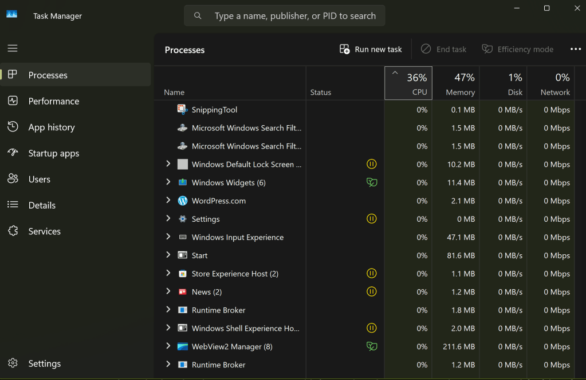586x380 pixels.
Task: Click the WebView2 Manager process icon
Action: coord(183,346)
